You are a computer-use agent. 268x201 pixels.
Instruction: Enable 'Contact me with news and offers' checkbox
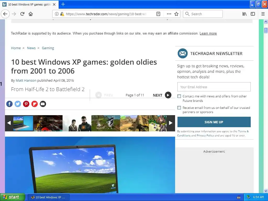(179, 96)
